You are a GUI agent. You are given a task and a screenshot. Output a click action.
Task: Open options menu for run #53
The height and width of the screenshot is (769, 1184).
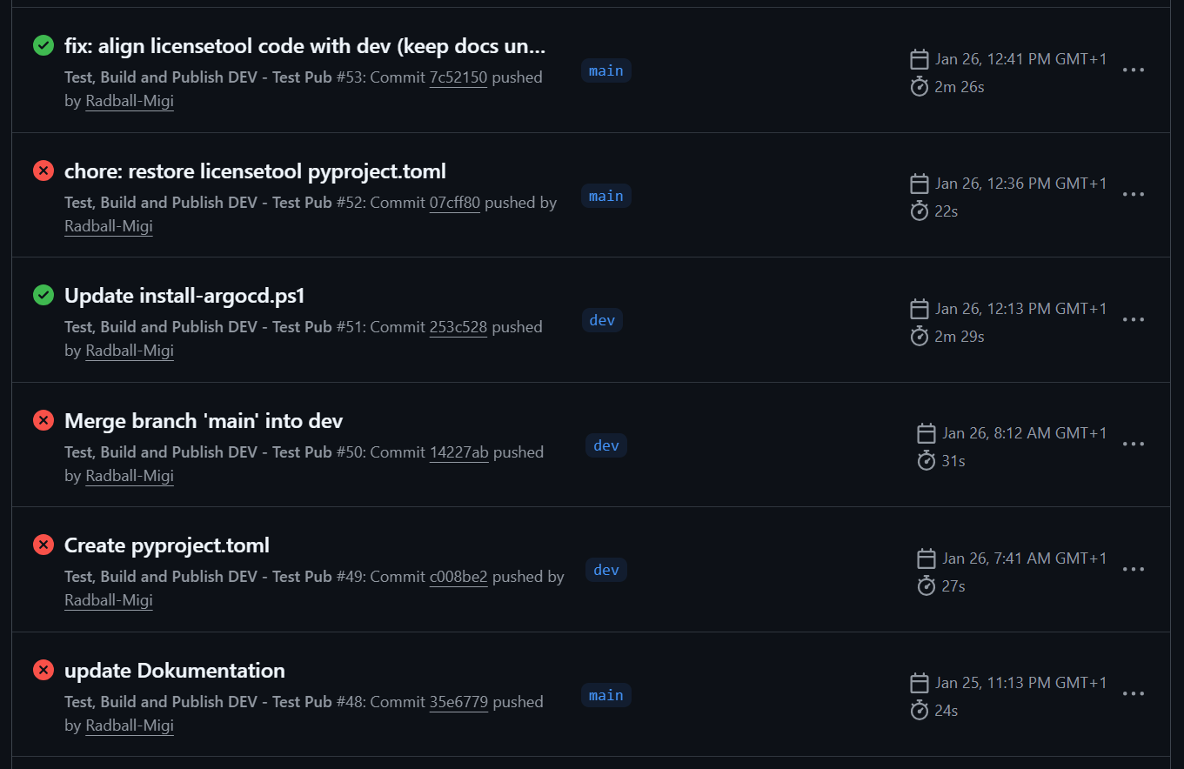1133,70
